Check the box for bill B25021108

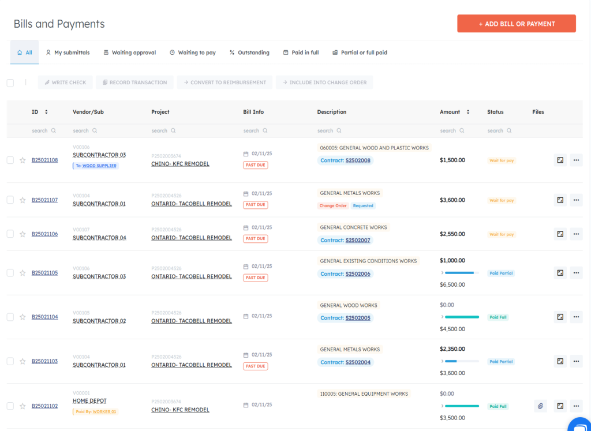[10, 160]
